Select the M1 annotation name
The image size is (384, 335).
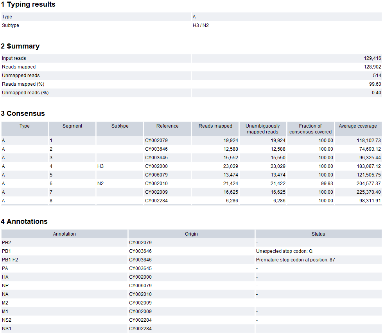5,312
